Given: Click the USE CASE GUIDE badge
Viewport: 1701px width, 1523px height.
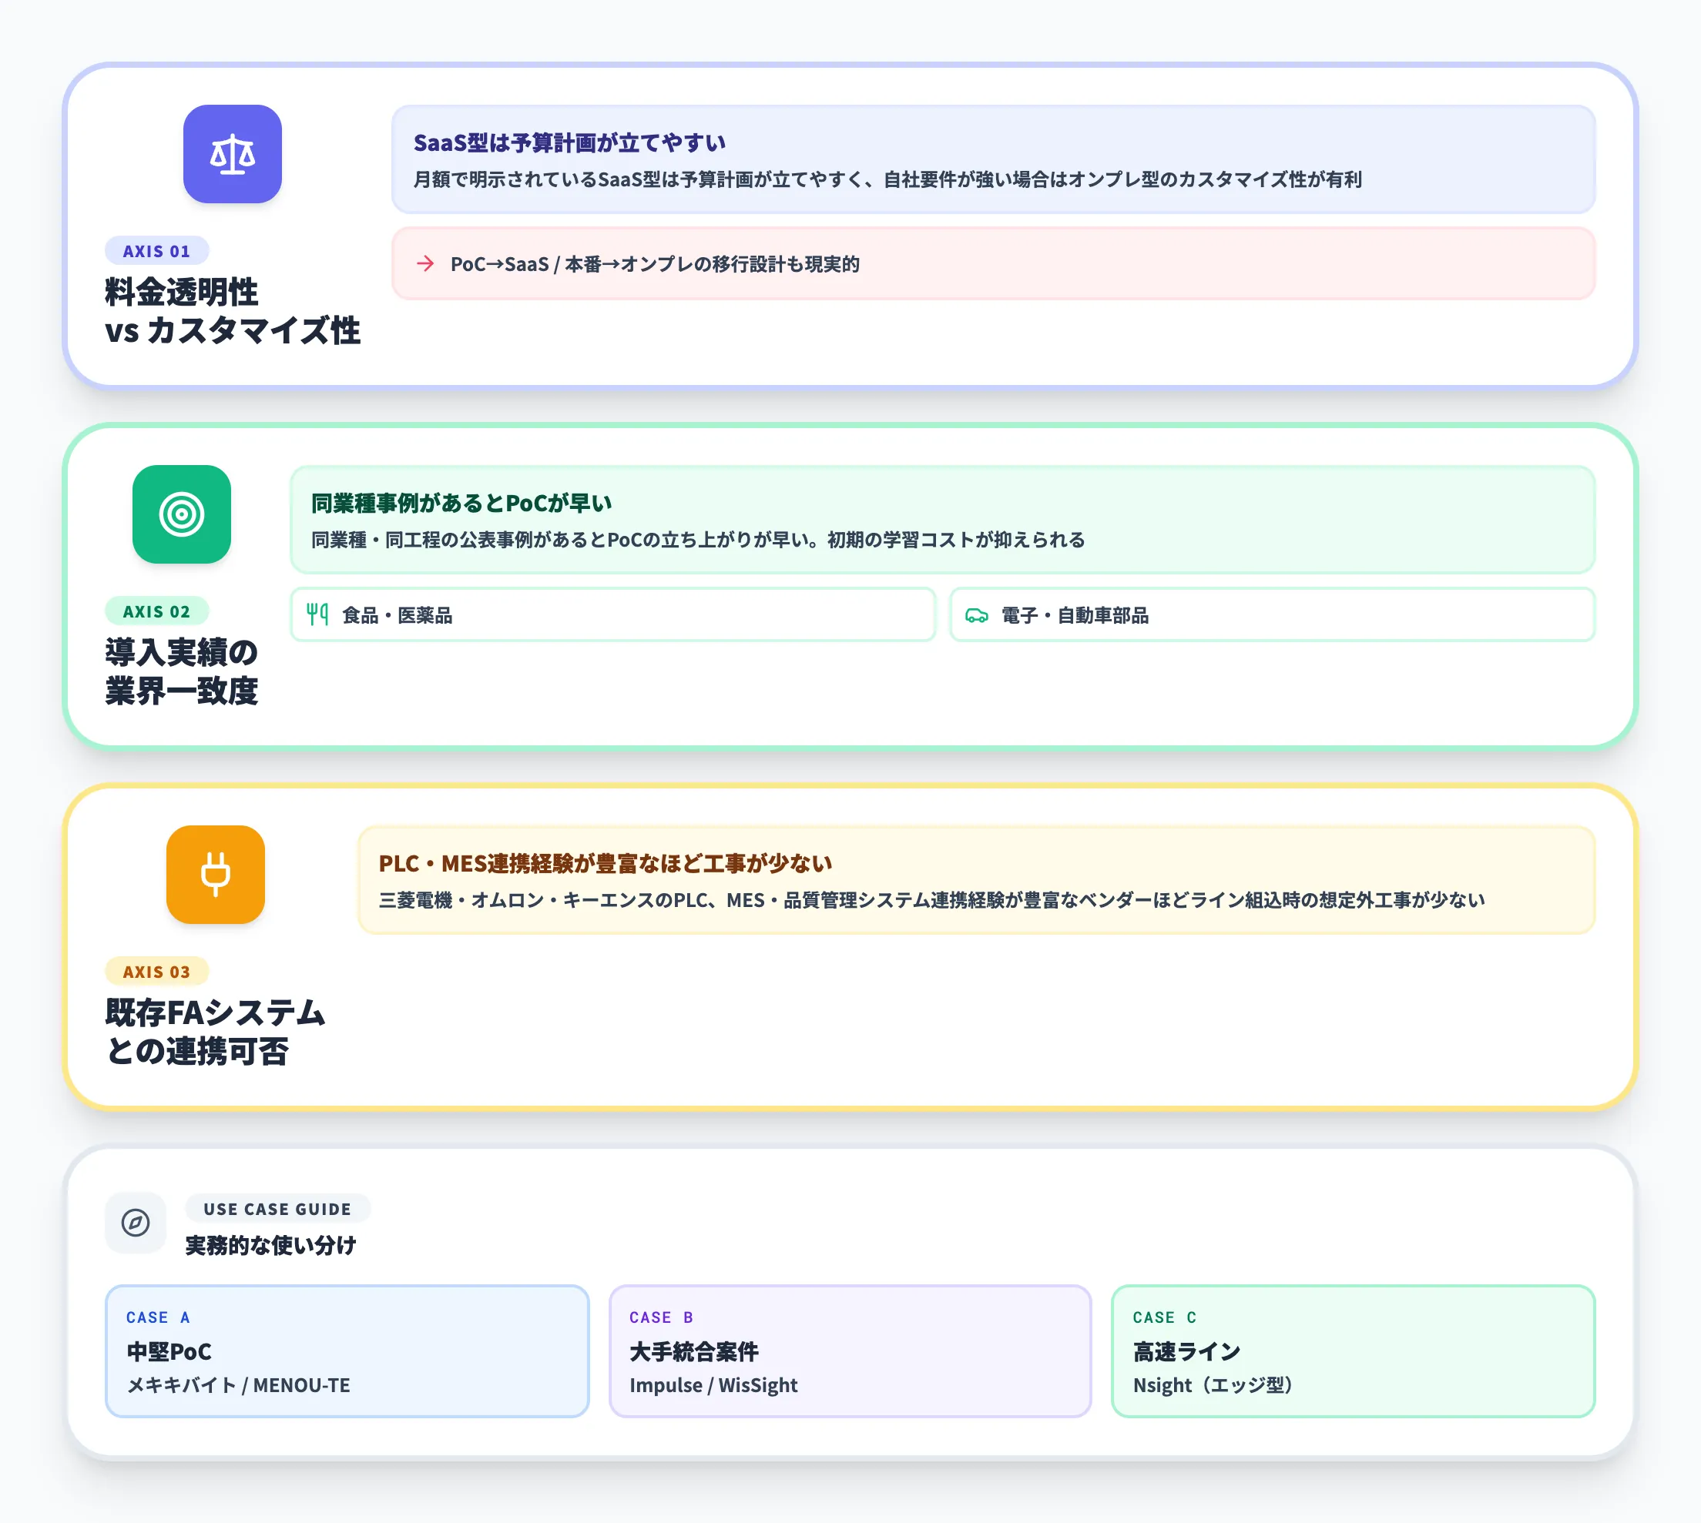Looking at the screenshot, I should 277,1208.
